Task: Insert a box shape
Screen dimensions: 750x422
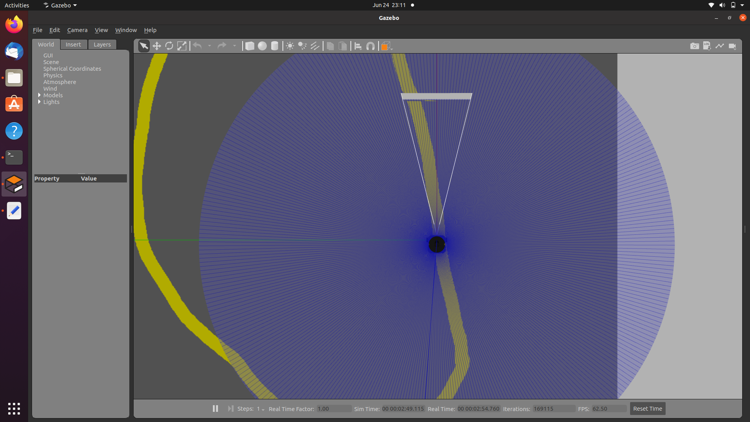Action: [250, 46]
